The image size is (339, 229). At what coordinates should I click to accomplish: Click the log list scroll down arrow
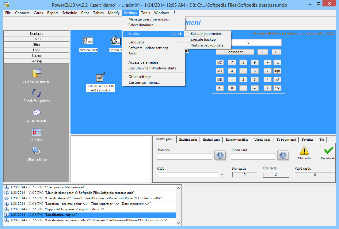click(178, 223)
